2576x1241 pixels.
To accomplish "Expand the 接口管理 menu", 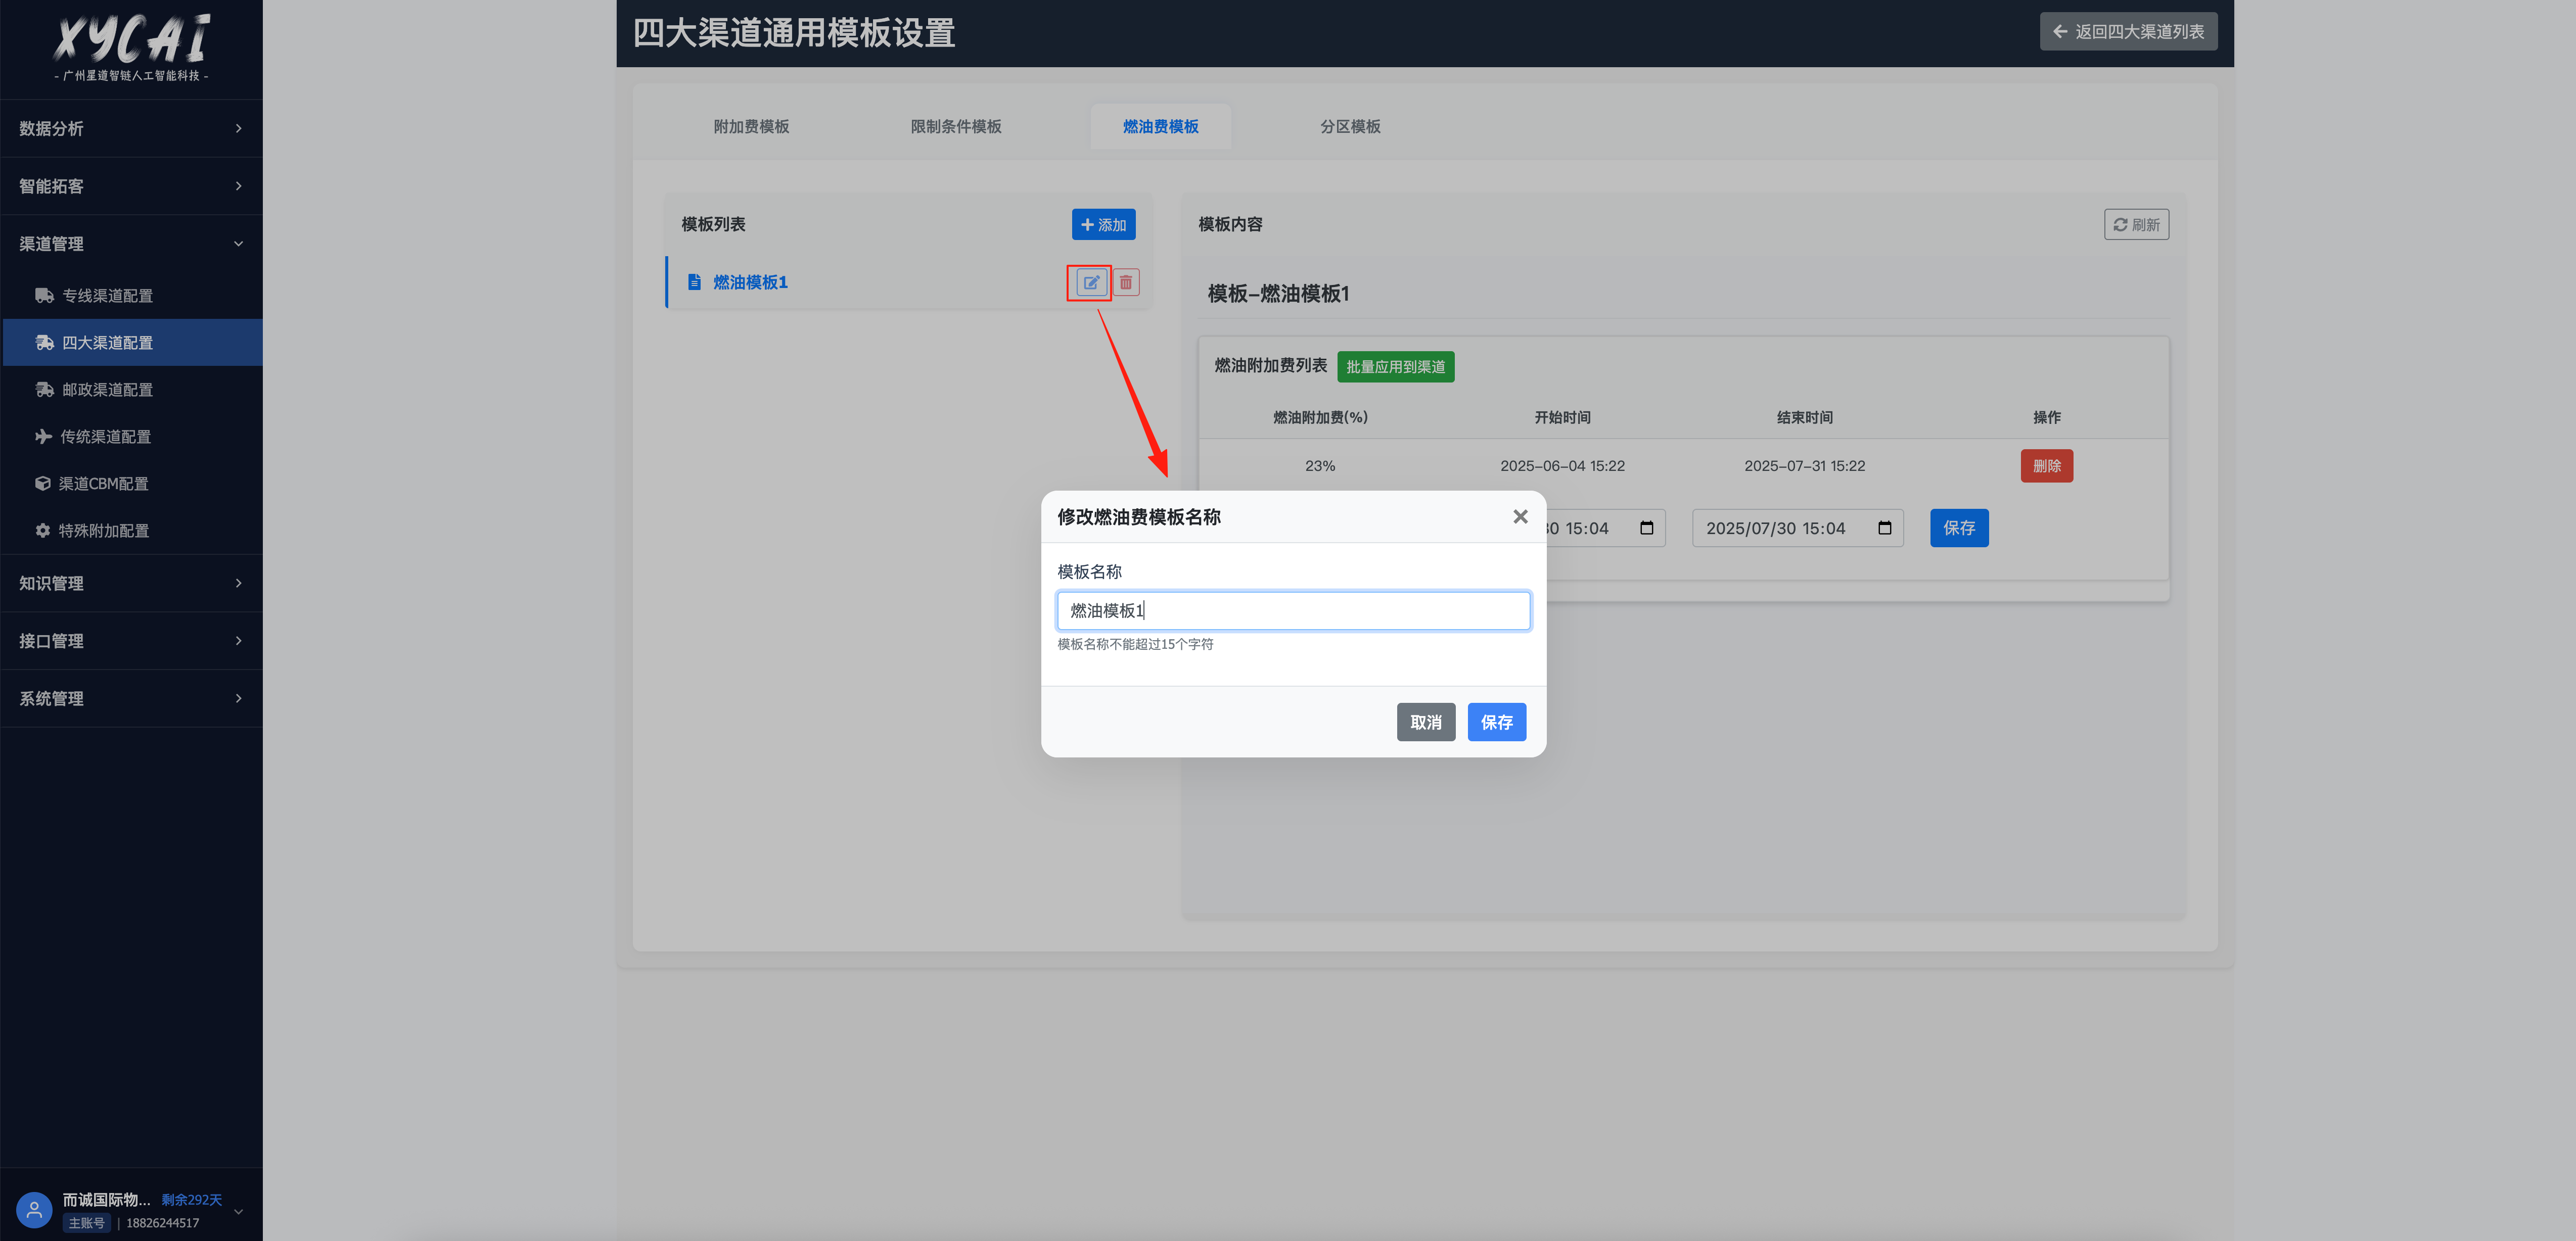I will tap(131, 641).
